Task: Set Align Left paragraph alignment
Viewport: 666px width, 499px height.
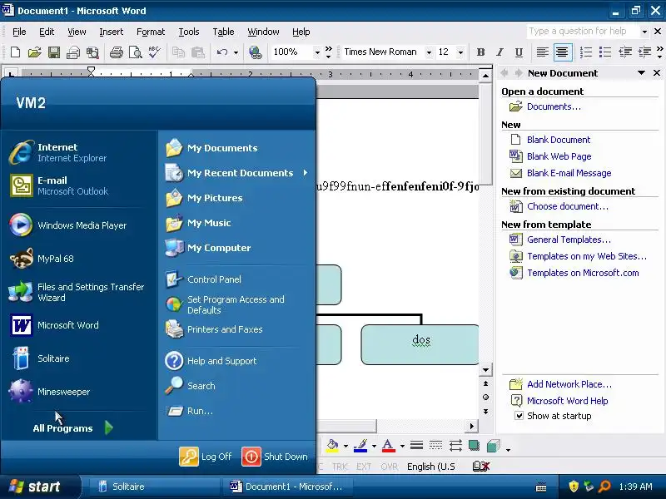Action: (542, 52)
